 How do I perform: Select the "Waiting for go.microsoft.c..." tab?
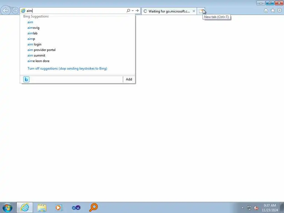[x=169, y=11]
